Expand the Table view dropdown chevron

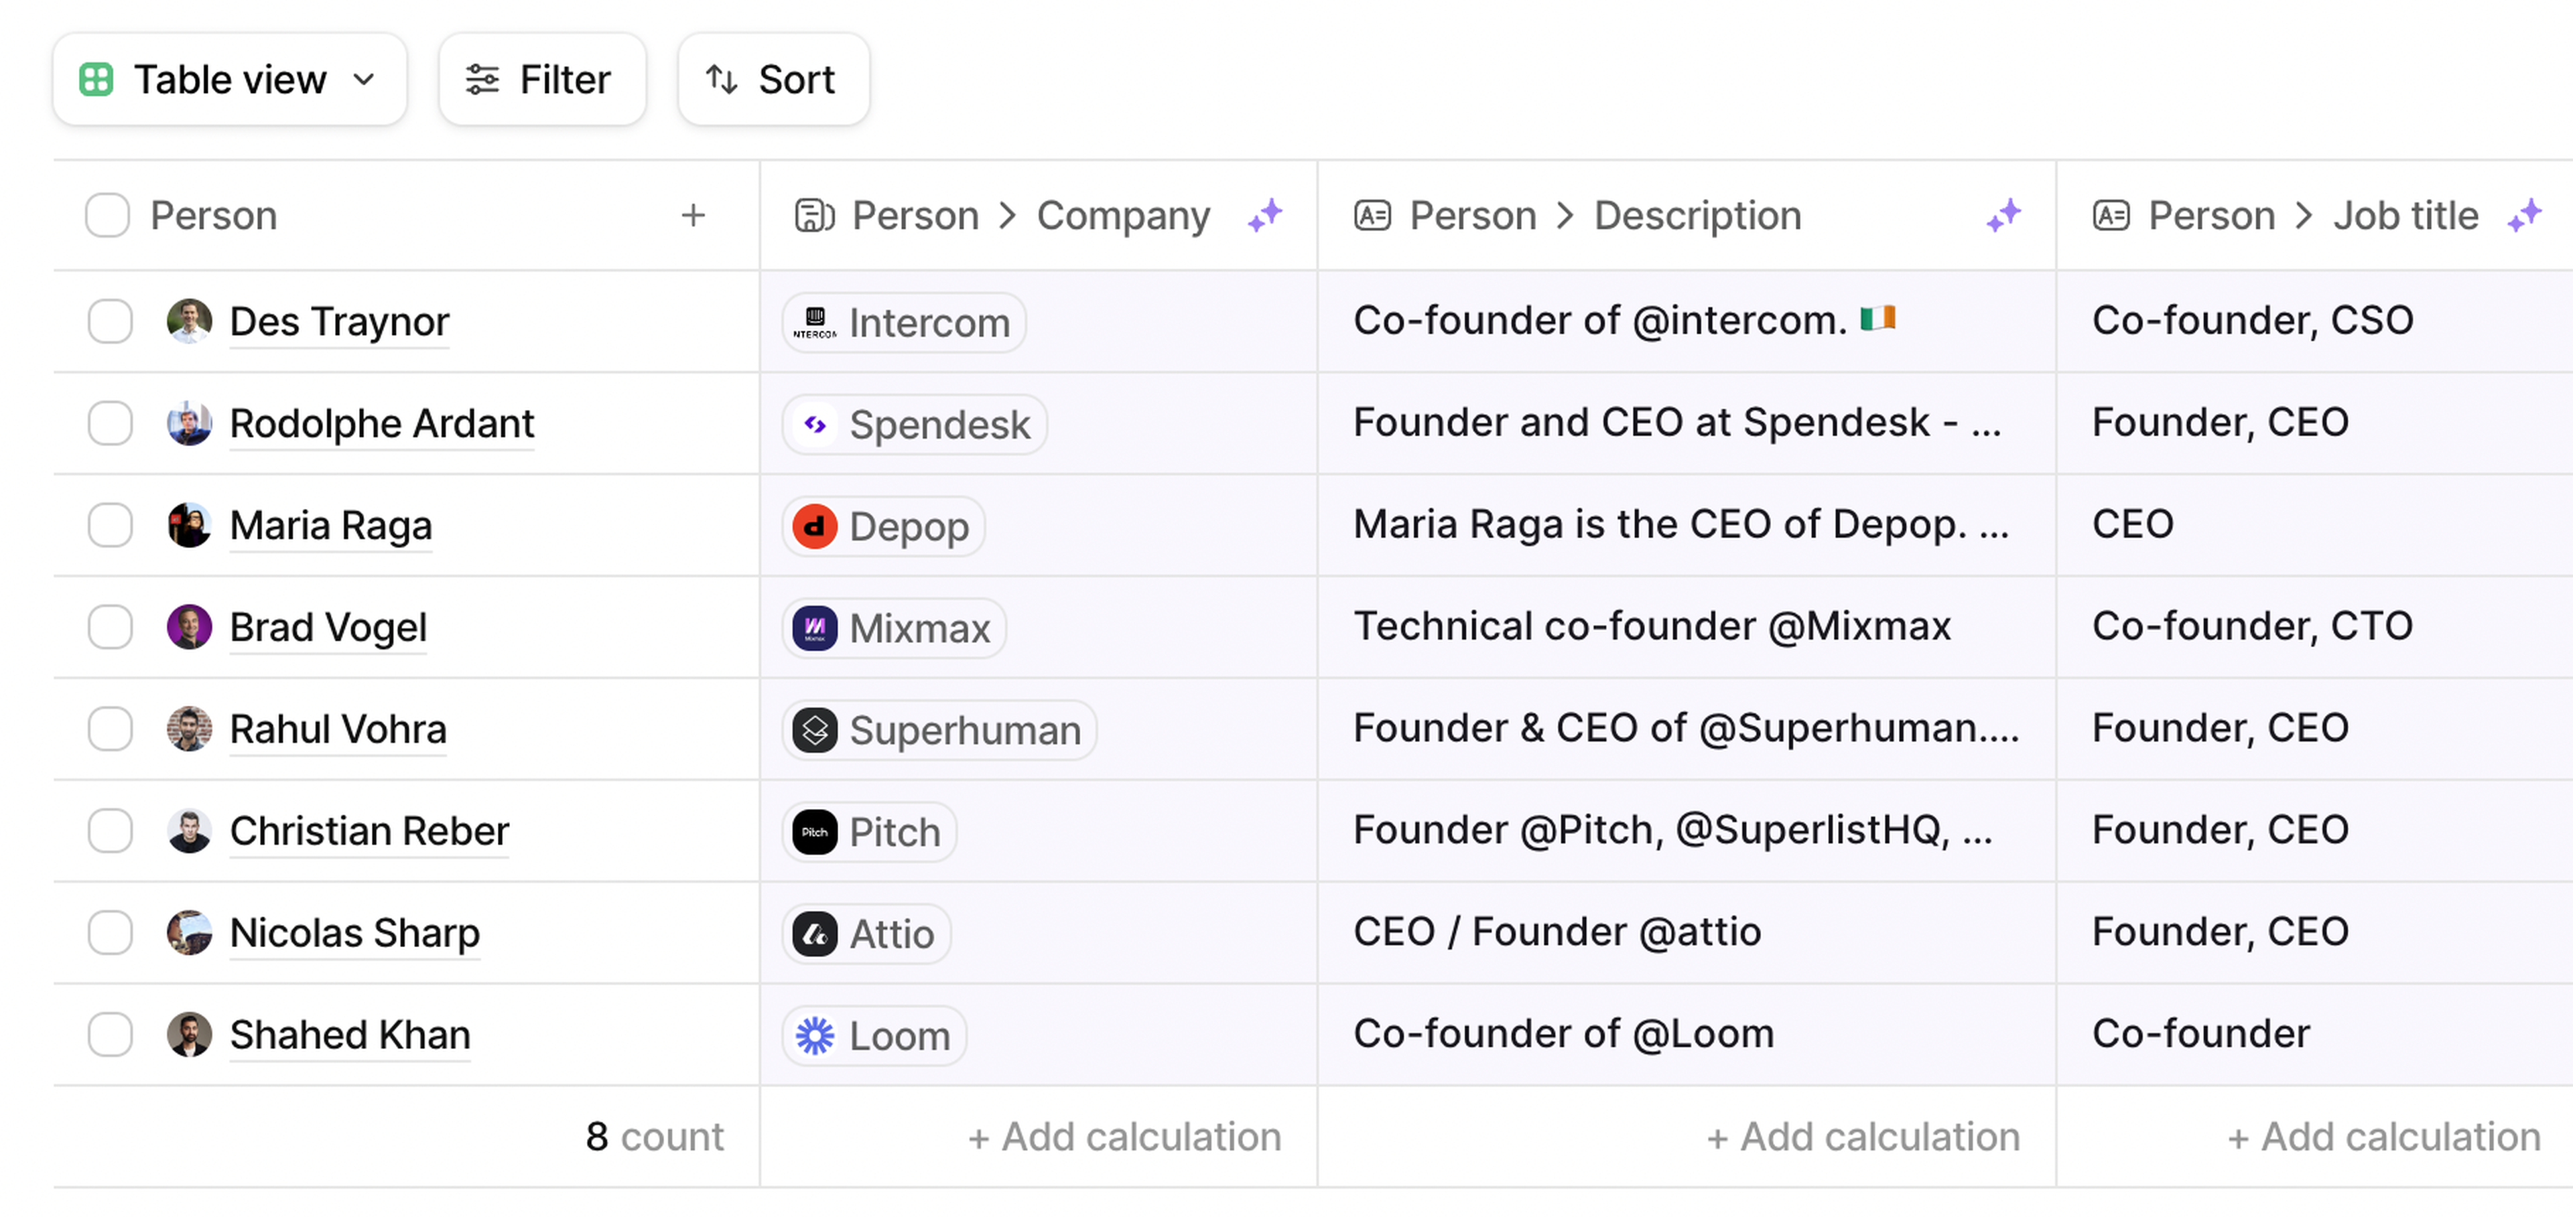[365, 79]
